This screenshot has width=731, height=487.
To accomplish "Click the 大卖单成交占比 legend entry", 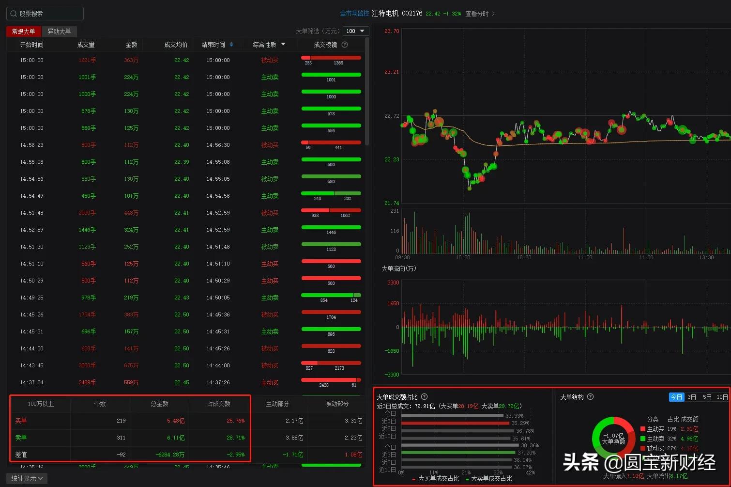I will [x=489, y=479].
